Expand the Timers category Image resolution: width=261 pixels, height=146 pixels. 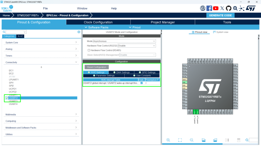coord(41,56)
